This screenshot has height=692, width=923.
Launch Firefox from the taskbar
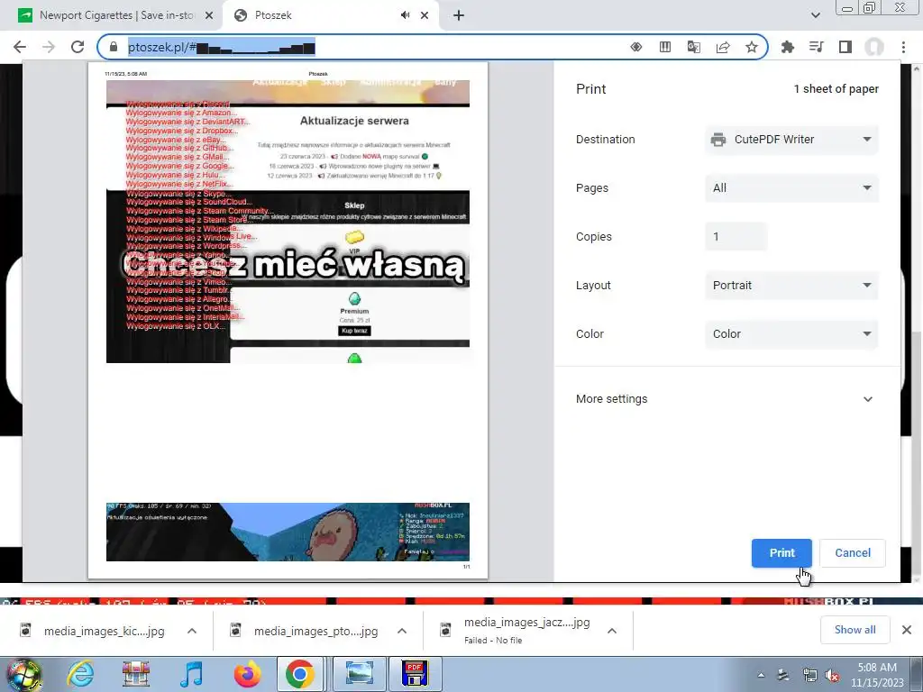pyautogui.click(x=247, y=674)
